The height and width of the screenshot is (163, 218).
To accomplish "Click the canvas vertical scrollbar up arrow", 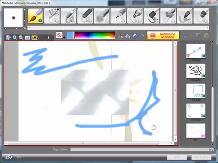I will pyautogui.click(x=176, y=43).
